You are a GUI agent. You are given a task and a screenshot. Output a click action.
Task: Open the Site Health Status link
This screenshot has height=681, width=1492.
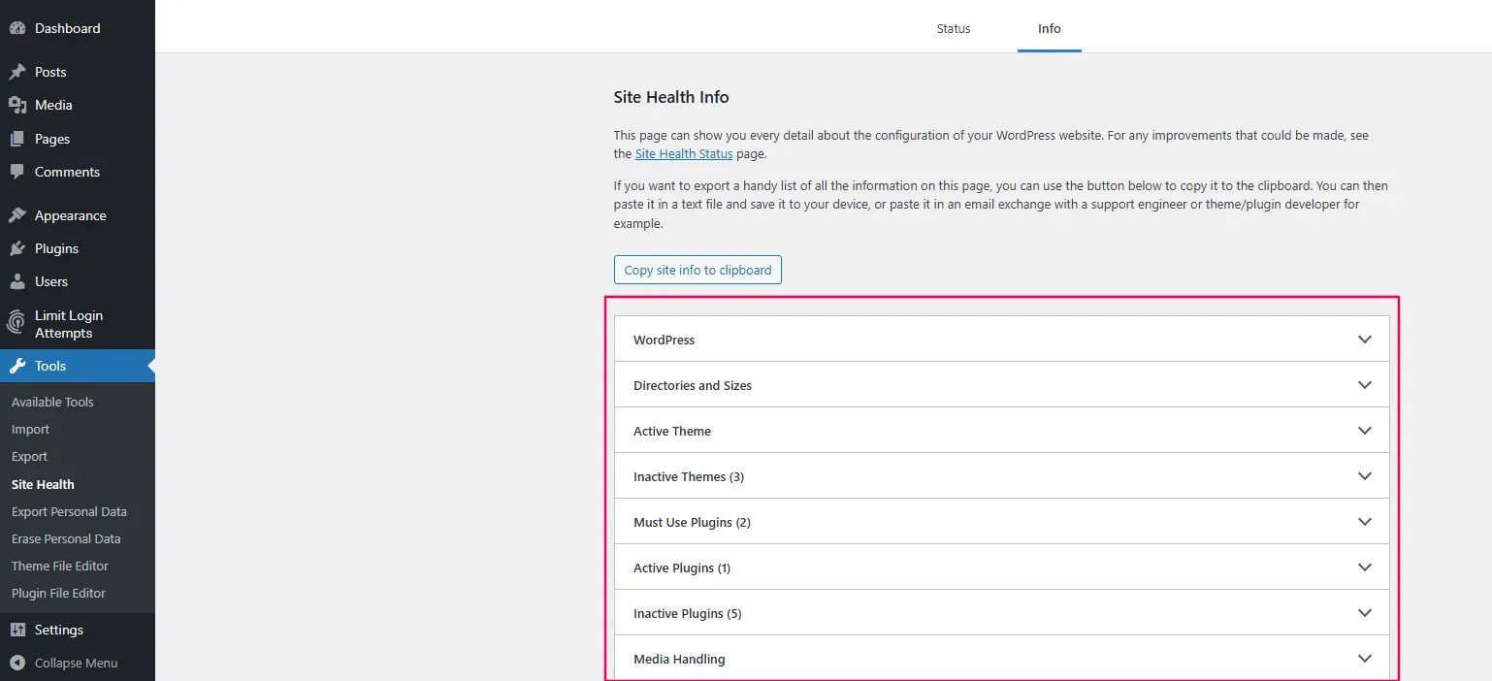[x=683, y=153]
